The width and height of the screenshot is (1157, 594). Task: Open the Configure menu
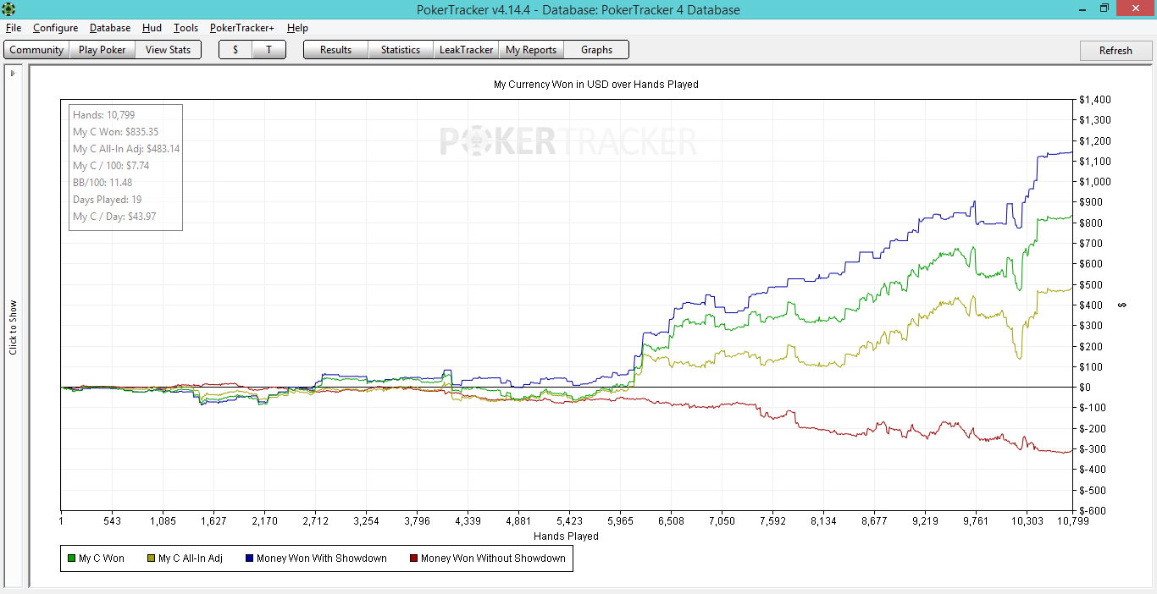pyautogui.click(x=56, y=28)
